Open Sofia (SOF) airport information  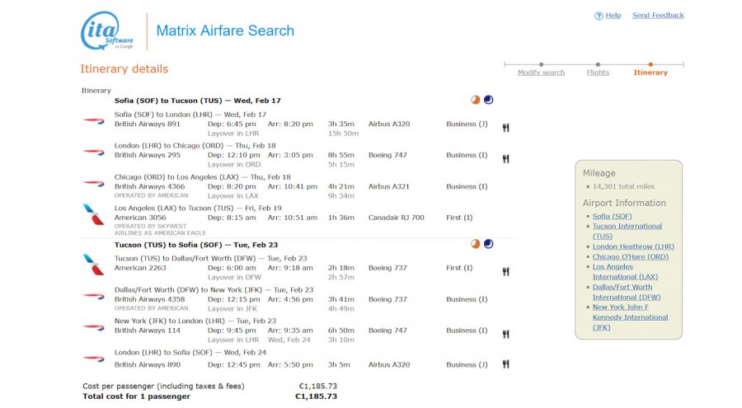(612, 216)
